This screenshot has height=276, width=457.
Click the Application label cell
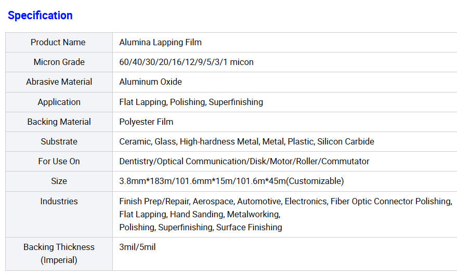coord(59,102)
